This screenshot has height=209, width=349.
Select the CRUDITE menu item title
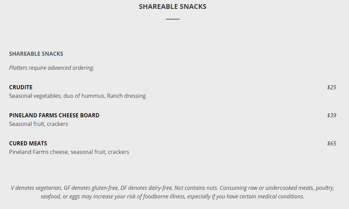tap(21, 87)
